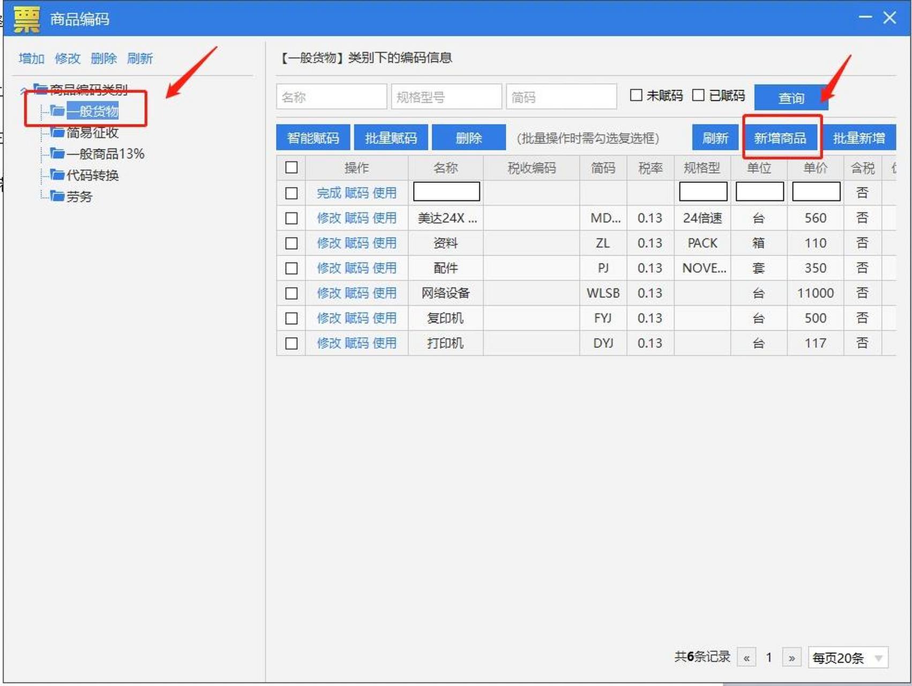Focus the new-row 规格型 input cell

click(703, 192)
